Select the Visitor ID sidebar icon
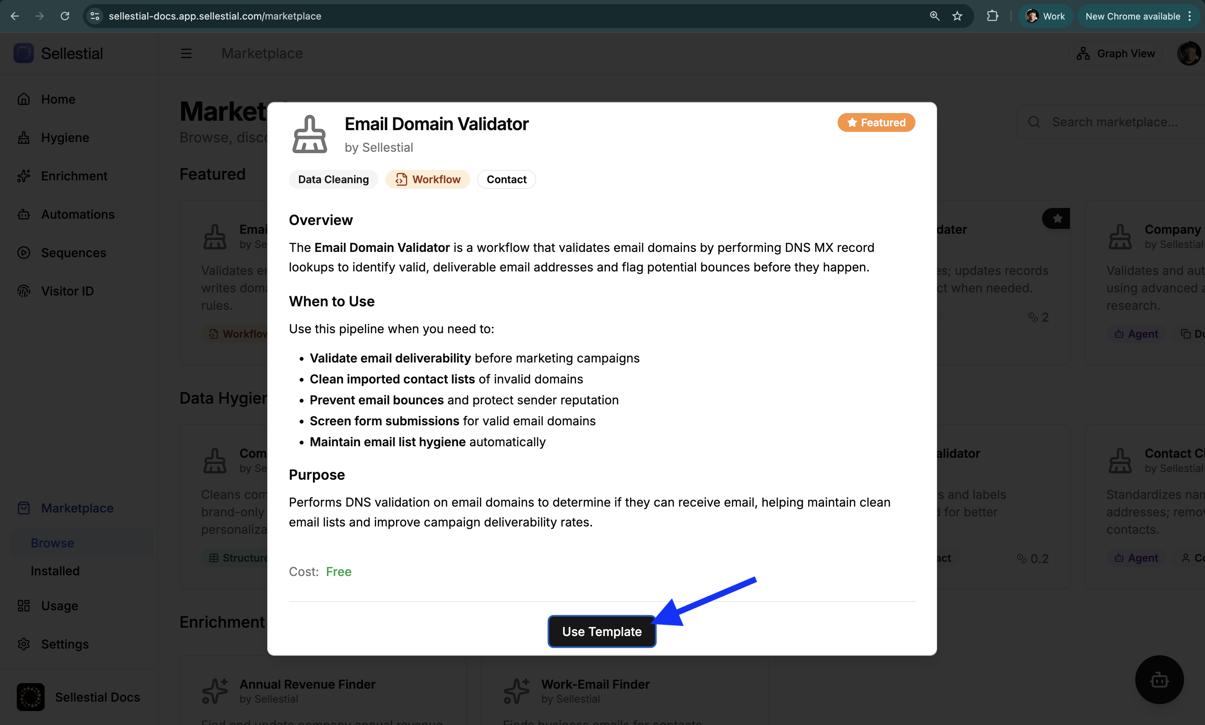1205x725 pixels. (23, 291)
